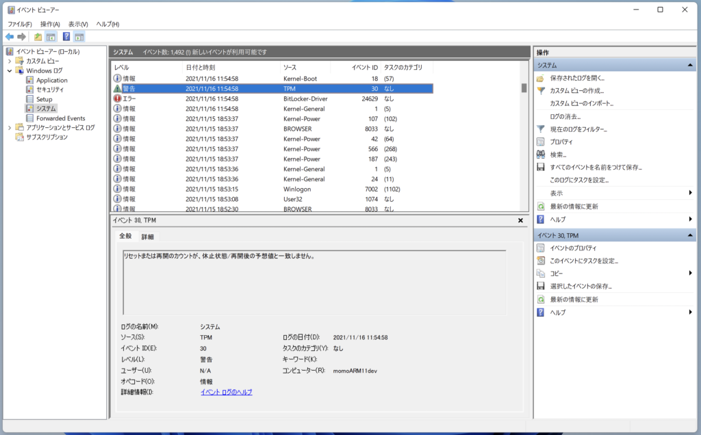Sort by the タスクのカテゴリ column header

click(x=407, y=68)
